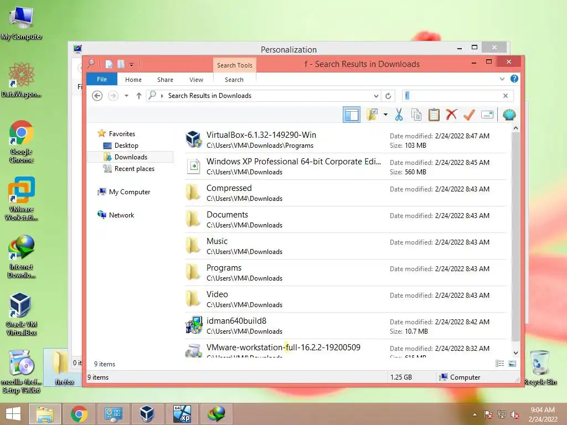Click the results vertical scrollbar
The image size is (567, 425).
516,236
